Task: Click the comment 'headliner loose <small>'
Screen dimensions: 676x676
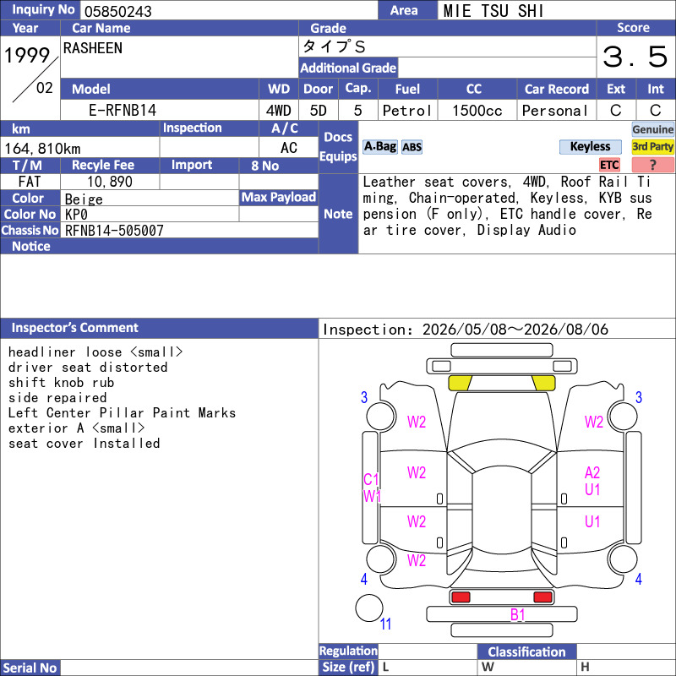Action: [x=95, y=352]
